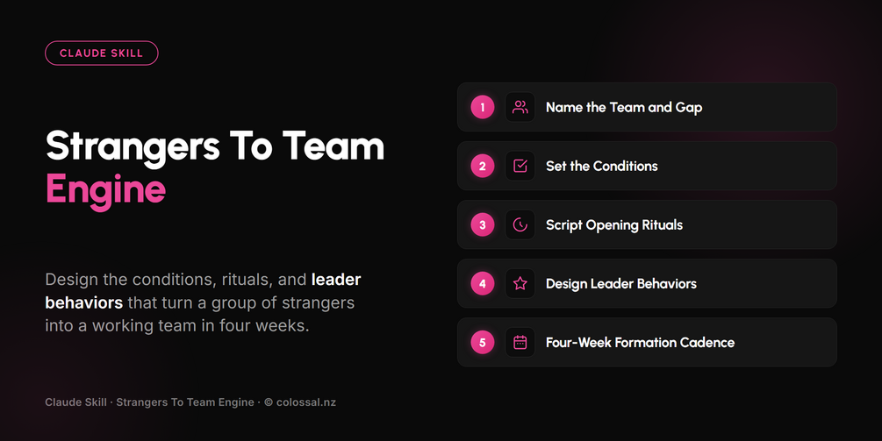The width and height of the screenshot is (882, 441).
Task: Choose the Script Opening Rituals label
Action: point(614,224)
